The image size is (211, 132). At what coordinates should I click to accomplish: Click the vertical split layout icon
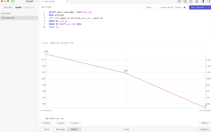[185, 1]
